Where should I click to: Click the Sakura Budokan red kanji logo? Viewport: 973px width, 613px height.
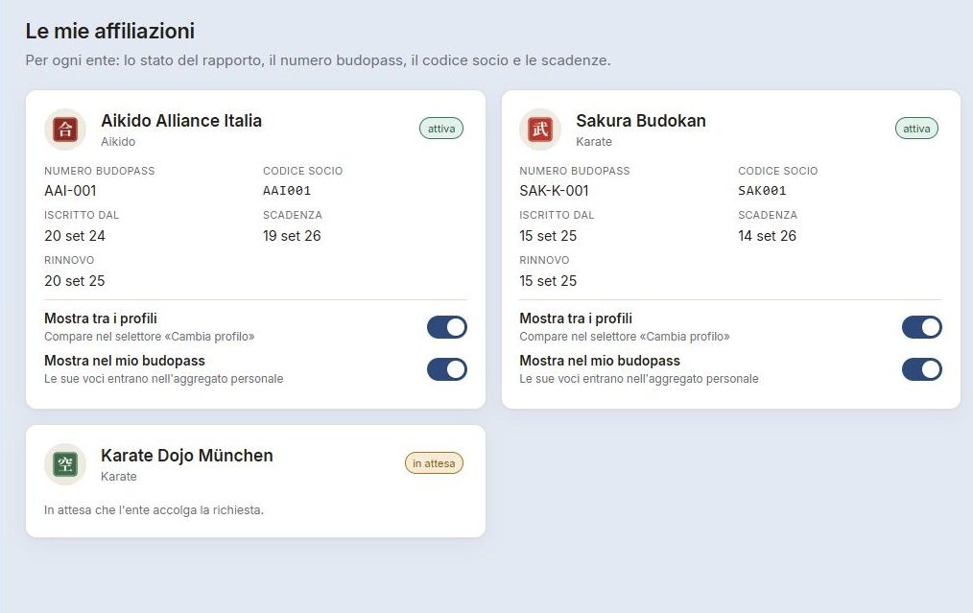click(x=540, y=130)
